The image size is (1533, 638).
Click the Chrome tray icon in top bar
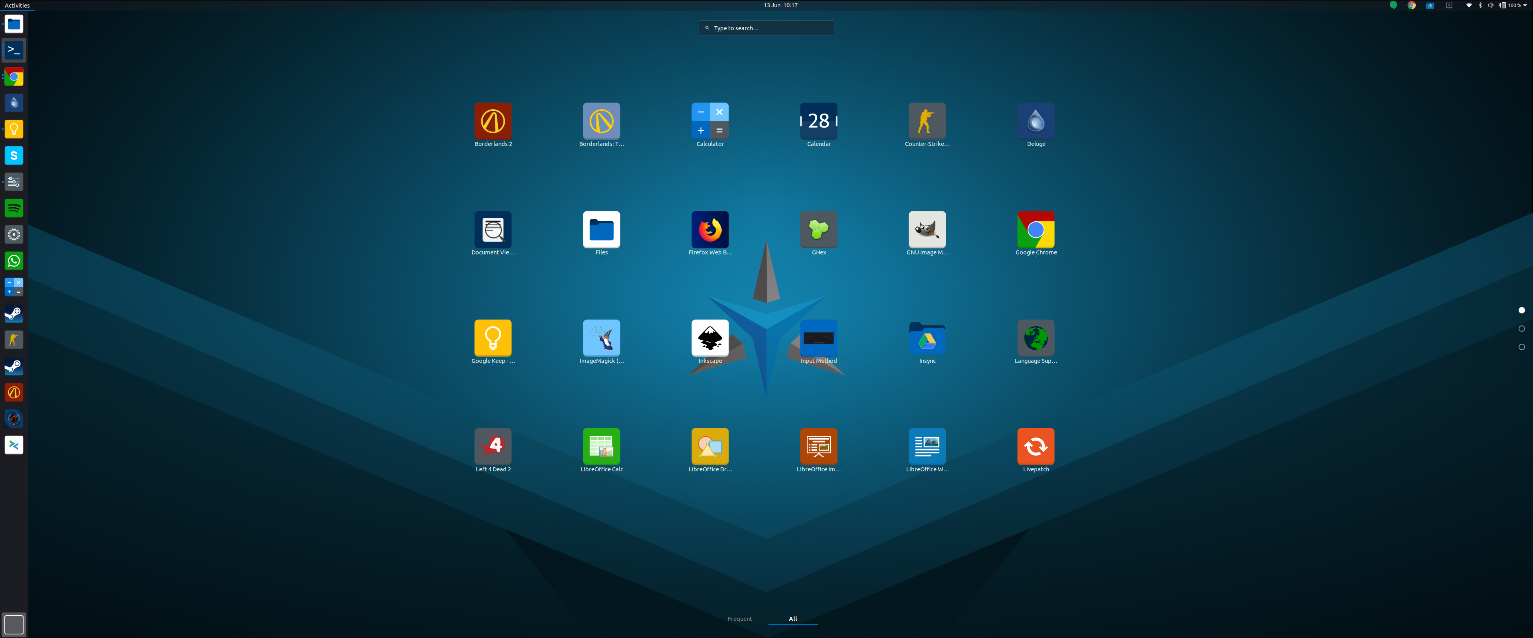point(1411,5)
